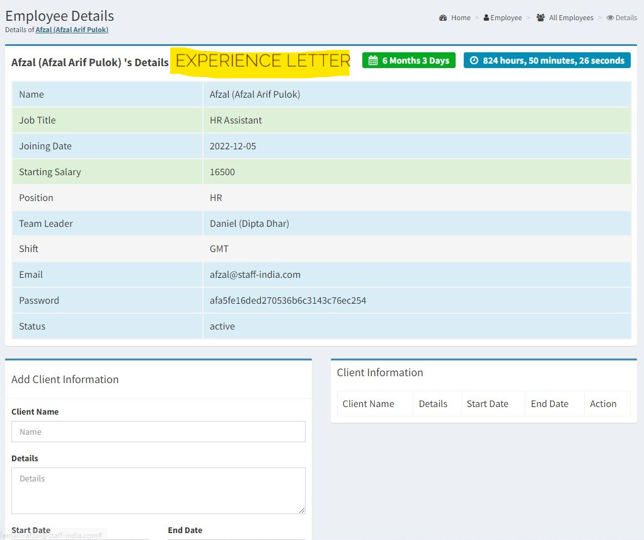The width and height of the screenshot is (644, 540).
Task: Select the password hash value in table
Action: tap(288, 301)
